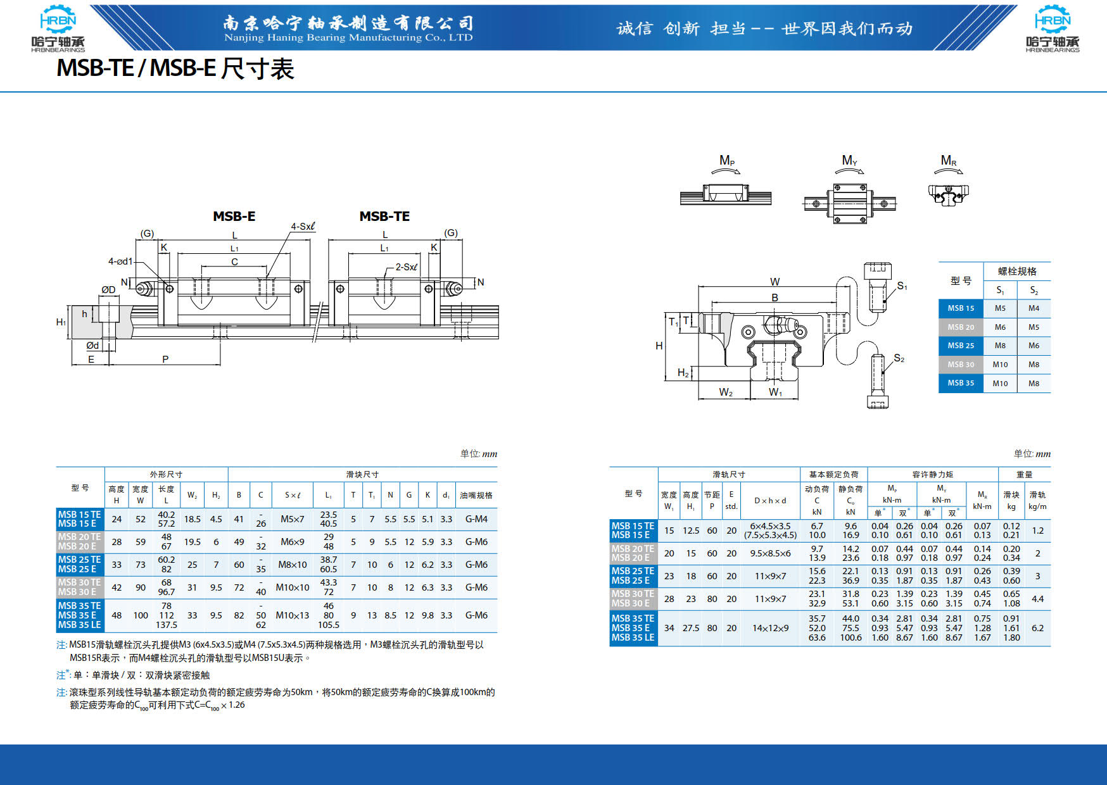Click the MSB-TE diagram label
The width and height of the screenshot is (1107, 785).
click(x=384, y=217)
